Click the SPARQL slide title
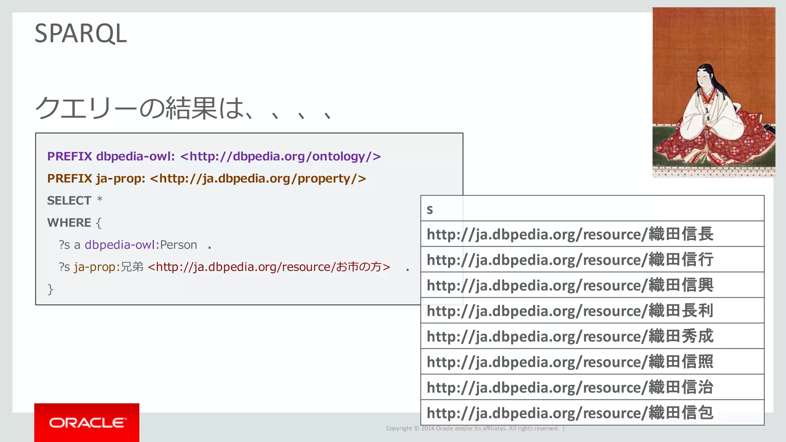This screenshot has height=442, width=786. click(x=81, y=33)
